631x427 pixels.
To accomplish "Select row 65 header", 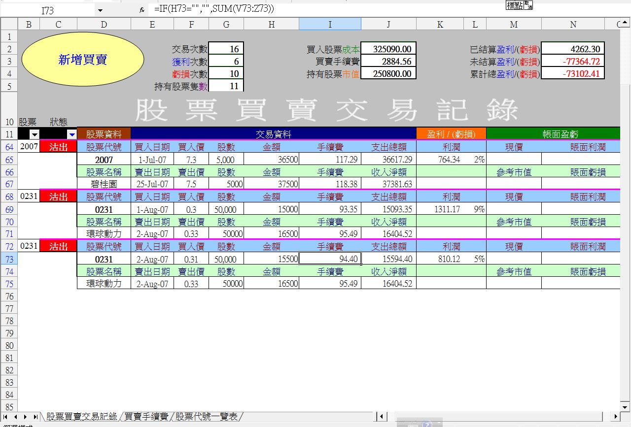I will [x=9, y=160].
